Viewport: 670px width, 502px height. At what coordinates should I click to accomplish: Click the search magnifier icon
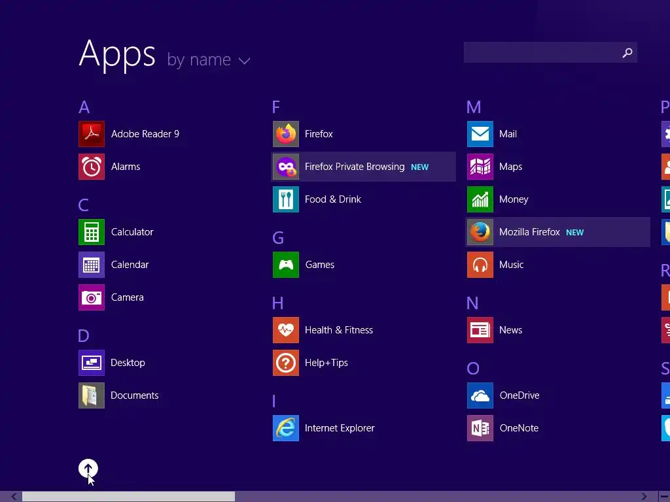point(627,52)
